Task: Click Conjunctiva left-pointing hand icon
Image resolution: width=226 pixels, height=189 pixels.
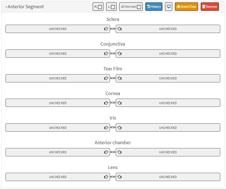Action: point(120,54)
